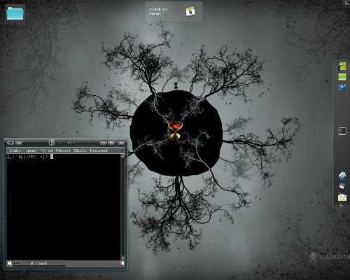Click the second left title bar button in Konsole
This screenshot has height=280, width=350.
(19, 142)
